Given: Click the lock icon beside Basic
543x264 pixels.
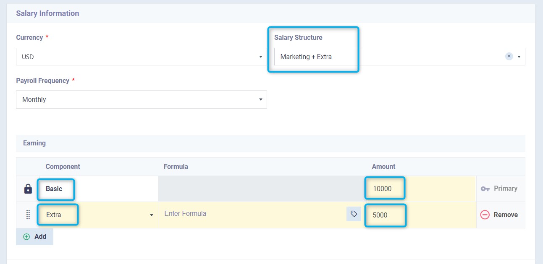Looking at the screenshot, I should pyautogui.click(x=28, y=189).
